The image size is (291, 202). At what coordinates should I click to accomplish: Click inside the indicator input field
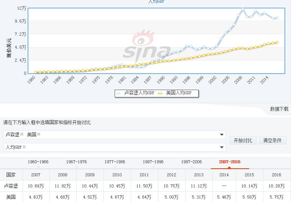(123, 147)
